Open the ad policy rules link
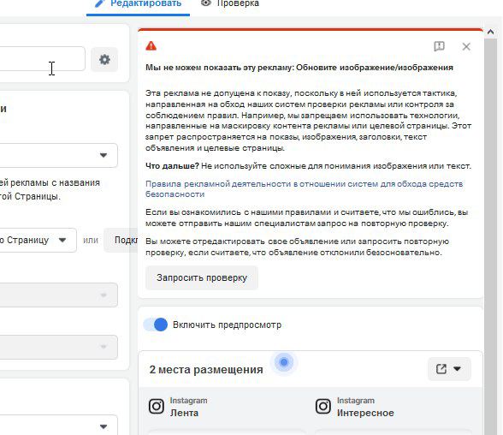Image resolution: width=503 pixels, height=435 pixels. click(304, 188)
